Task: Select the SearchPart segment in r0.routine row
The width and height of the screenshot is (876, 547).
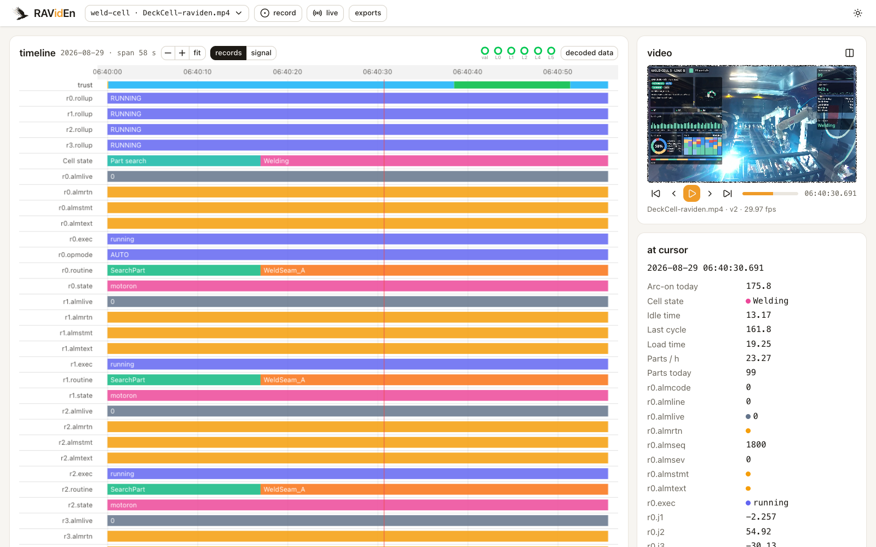Action: (x=184, y=270)
